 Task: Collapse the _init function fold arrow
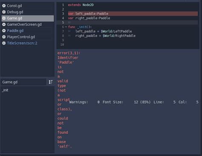pyautogui.click(x=66, y=27)
